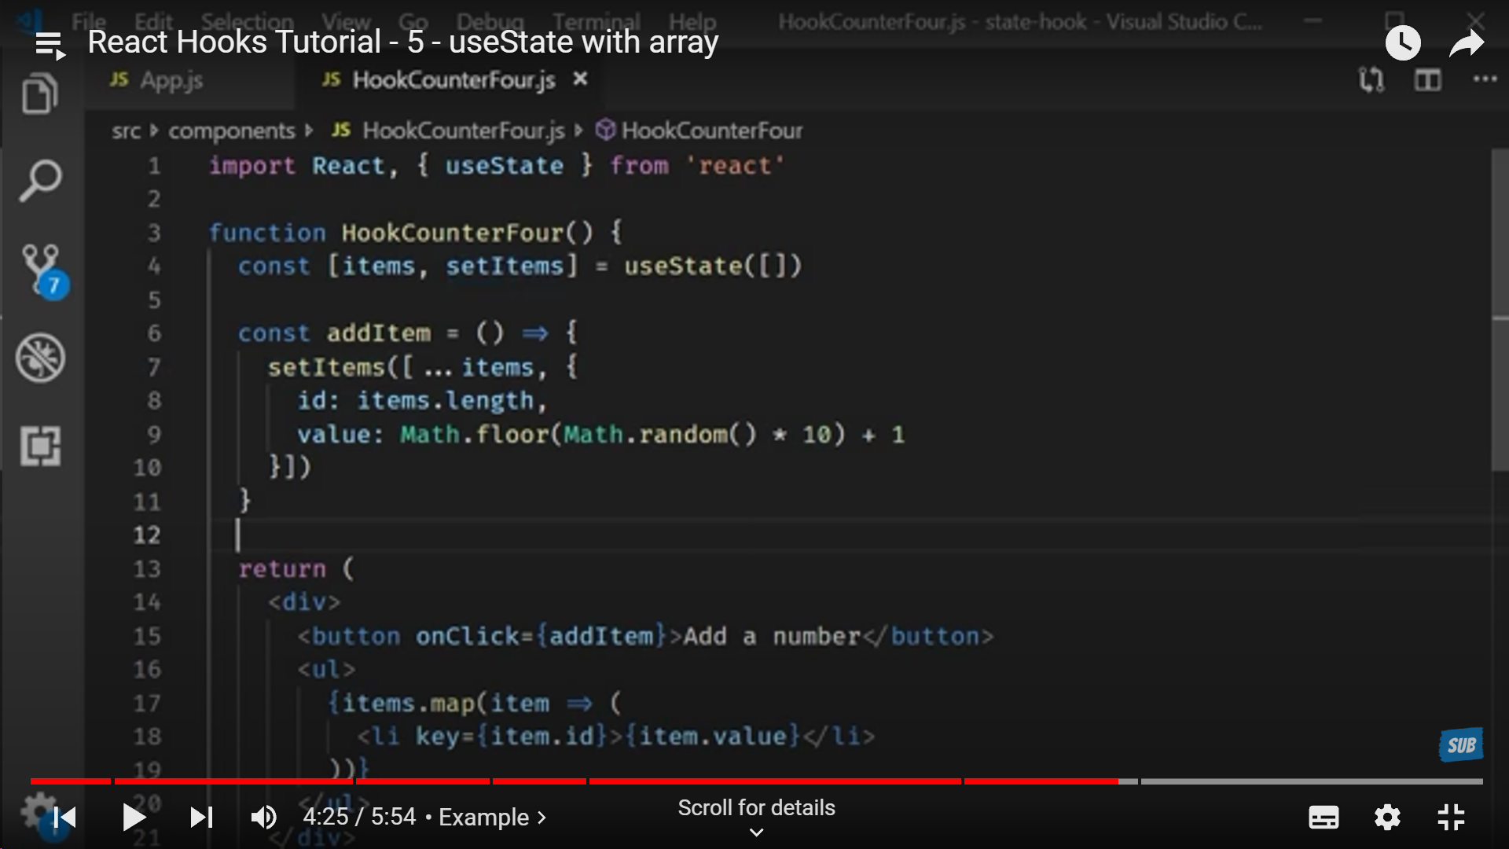Exit fullscreen mode
The image size is (1509, 849).
[1451, 818]
